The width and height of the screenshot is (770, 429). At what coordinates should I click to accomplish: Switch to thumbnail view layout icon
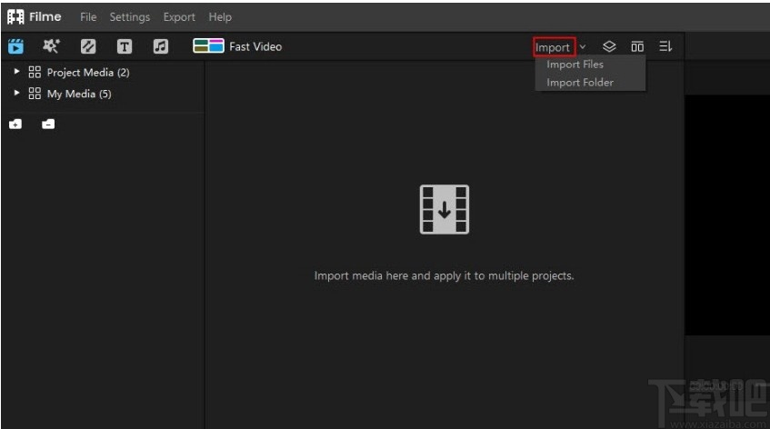(637, 46)
